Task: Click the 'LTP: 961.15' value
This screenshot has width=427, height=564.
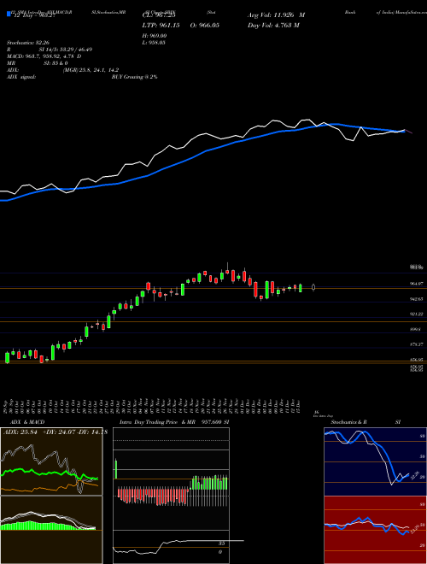Action: (x=161, y=25)
